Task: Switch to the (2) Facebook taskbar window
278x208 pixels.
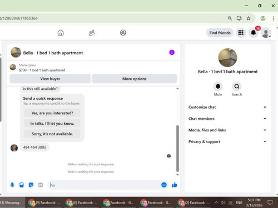Action: coord(193,202)
